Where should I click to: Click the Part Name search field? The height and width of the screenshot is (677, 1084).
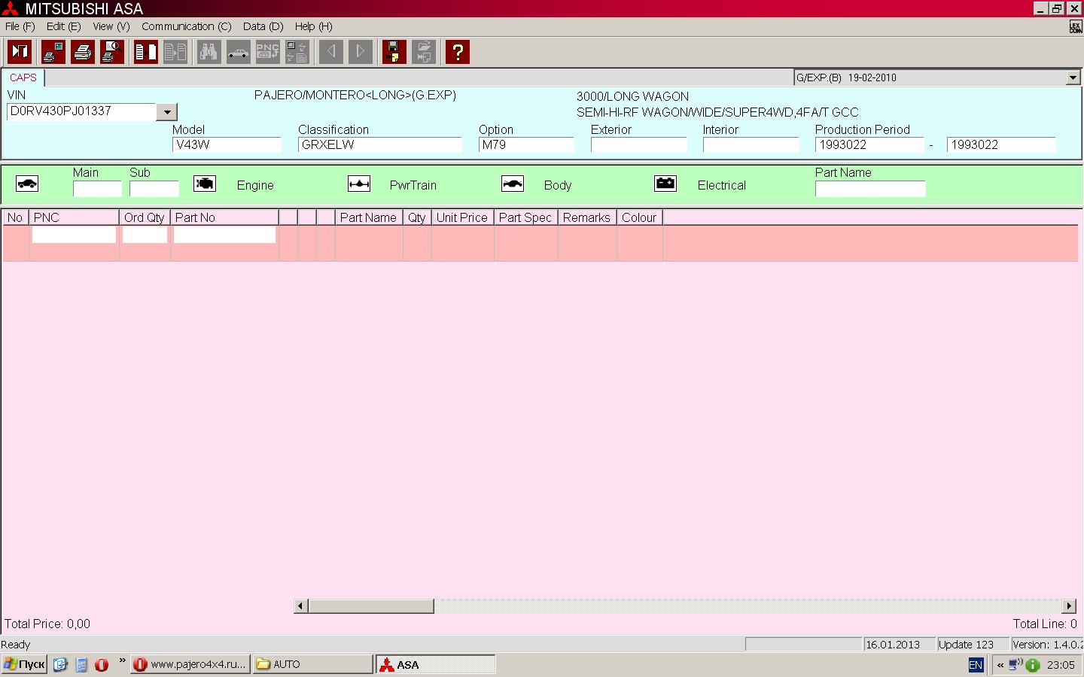pyautogui.click(x=870, y=189)
